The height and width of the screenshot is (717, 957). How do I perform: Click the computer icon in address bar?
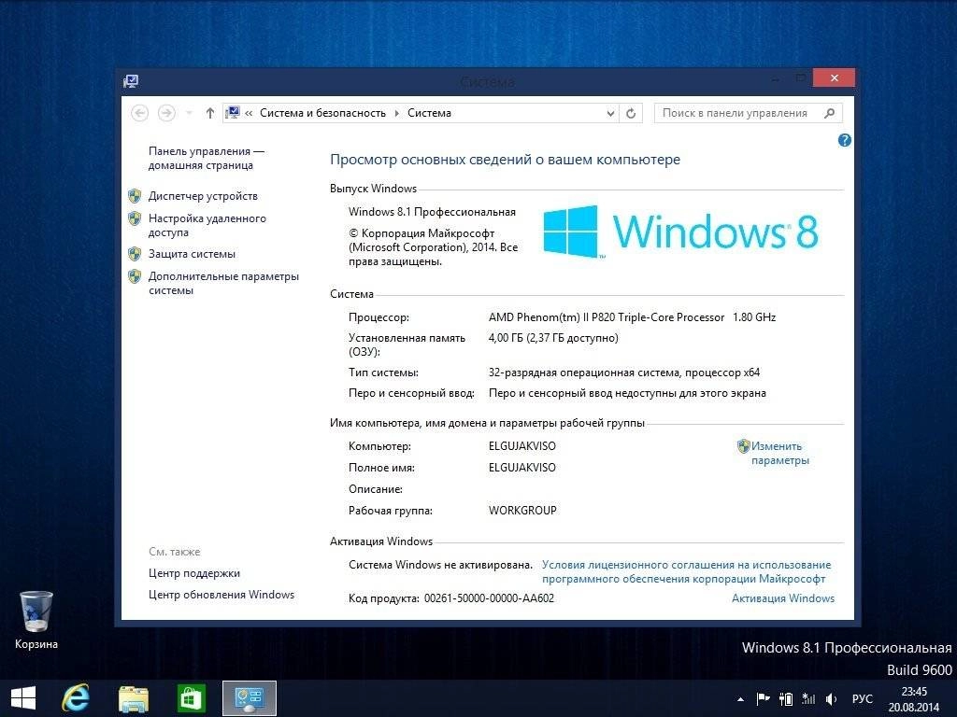[x=233, y=113]
